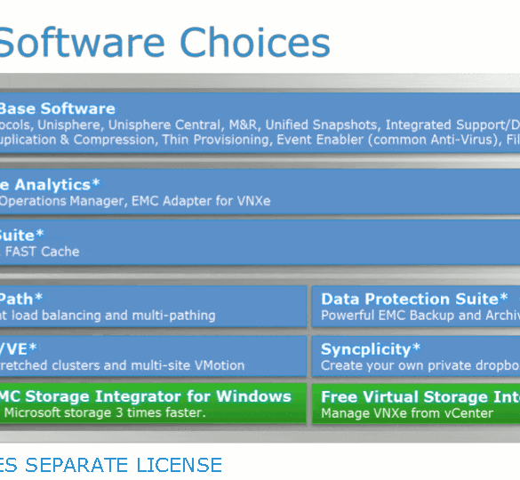520x480 pixels.
Task: Click the "/VE*" heading
Action: tap(19, 349)
